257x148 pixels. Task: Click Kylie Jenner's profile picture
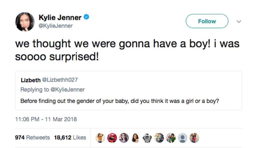point(25,22)
